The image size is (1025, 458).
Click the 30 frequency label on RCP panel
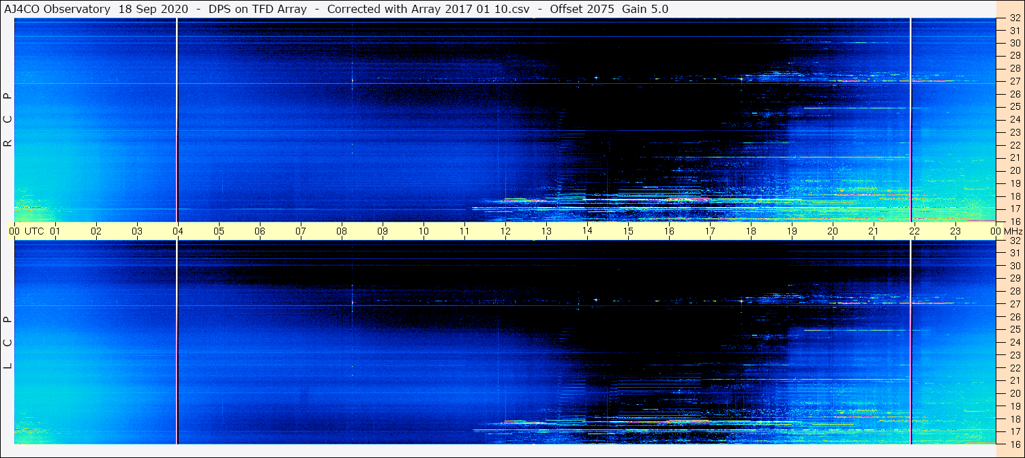[x=1015, y=43]
